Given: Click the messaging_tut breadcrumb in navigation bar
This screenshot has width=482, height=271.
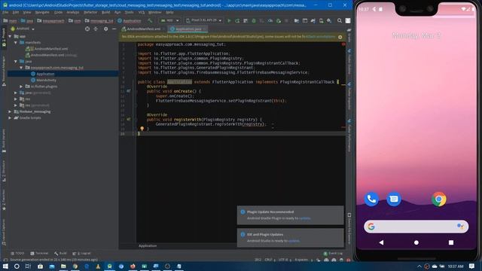Looking at the screenshot, I should click(x=99, y=20).
